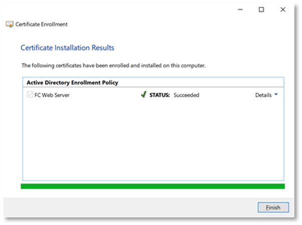
Task: Click the Certificate Enrollment window icon
Action: [9, 24]
